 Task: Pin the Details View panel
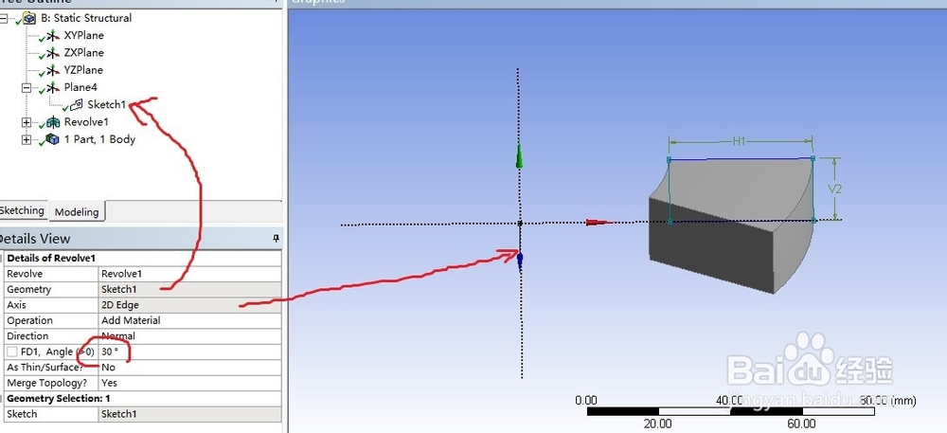pos(276,239)
